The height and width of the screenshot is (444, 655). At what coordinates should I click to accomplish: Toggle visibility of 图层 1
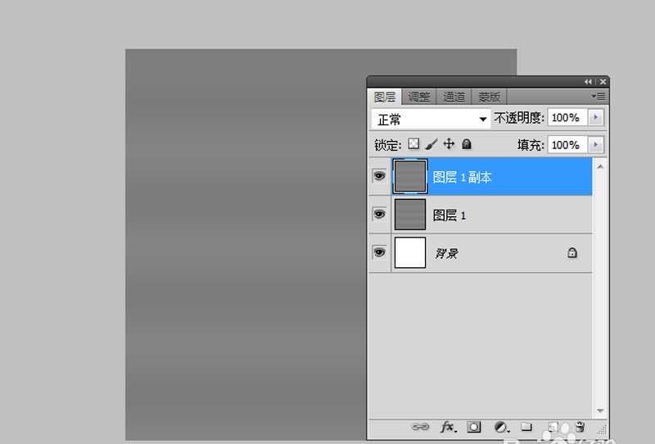(x=379, y=215)
